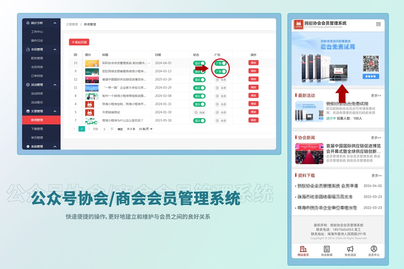This screenshot has width=404, height=269.
Task: Turn on 广告 toggle for article ID 12
Action: [x=221, y=80]
